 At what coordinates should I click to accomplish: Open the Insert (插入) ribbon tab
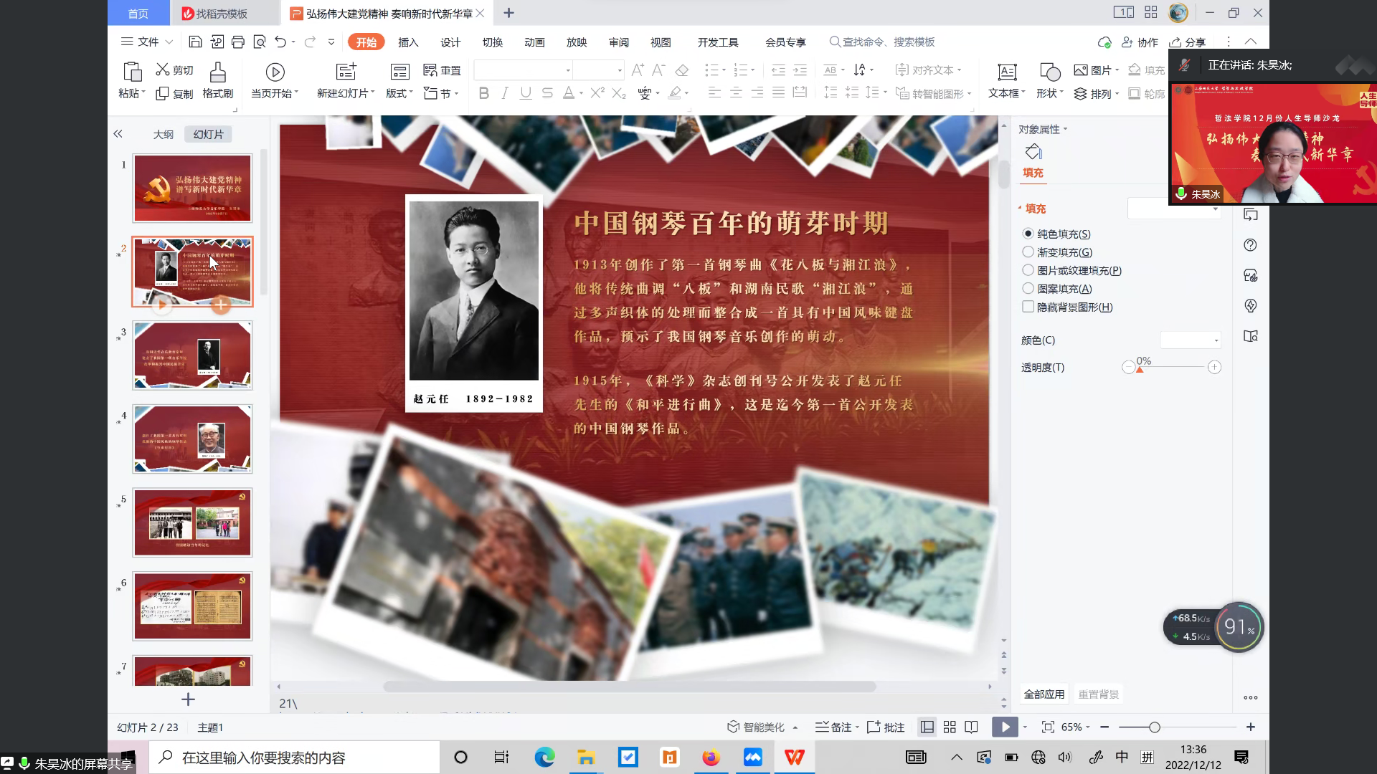pyautogui.click(x=407, y=42)
